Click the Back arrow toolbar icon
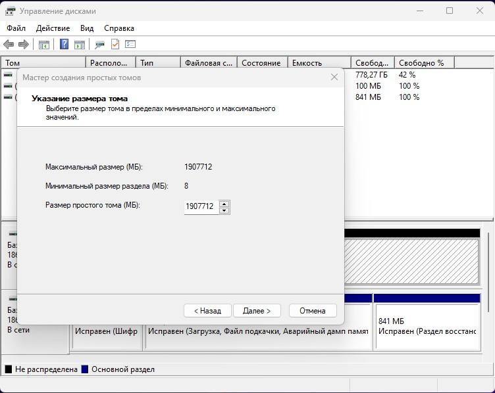This screenshot has width=495, height=393. [x=9, y=45]
